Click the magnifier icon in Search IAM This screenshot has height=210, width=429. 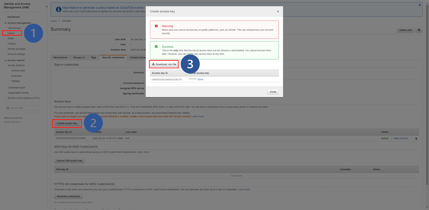(x=9, y=108)
